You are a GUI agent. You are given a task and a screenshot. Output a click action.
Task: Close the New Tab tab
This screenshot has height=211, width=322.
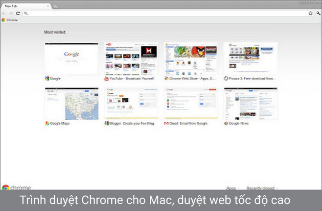(x=48, y=6)
